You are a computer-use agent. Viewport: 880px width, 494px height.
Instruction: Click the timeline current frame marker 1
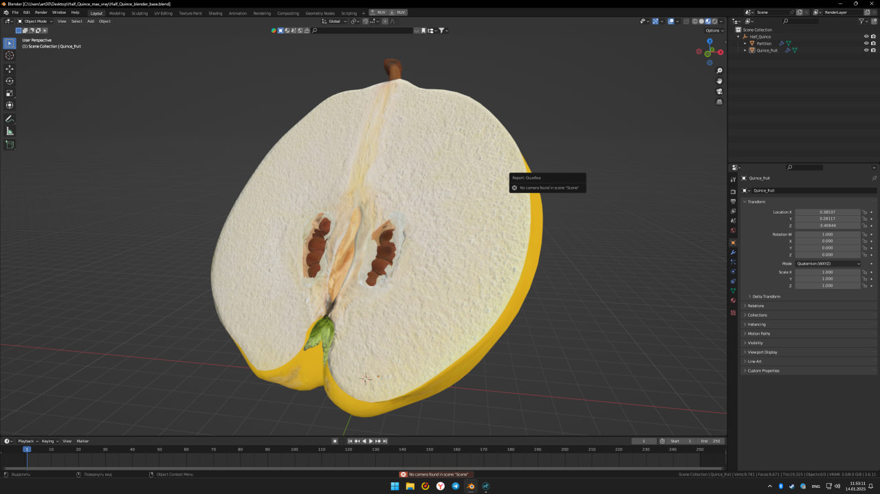tap(27, 449)
